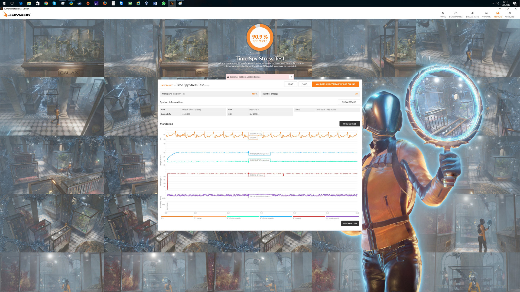The width and height of the screenshot is (520, 292).
Task: Open the Stress Tests tab
Action: point(472,15)
